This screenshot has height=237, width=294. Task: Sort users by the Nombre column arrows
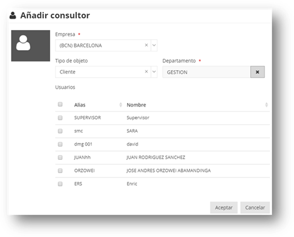(x=266, y=105)
